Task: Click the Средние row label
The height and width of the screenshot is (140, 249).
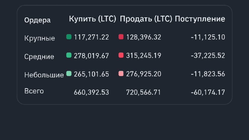Action: click(39, 57)
